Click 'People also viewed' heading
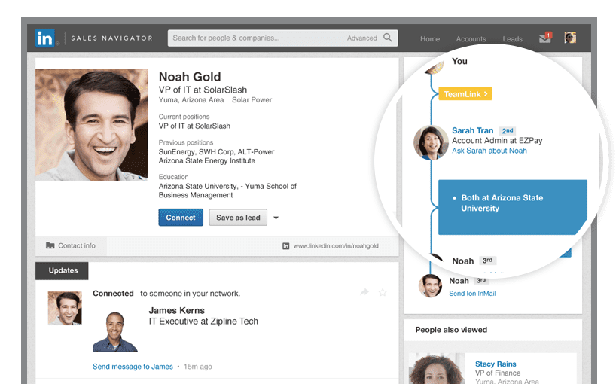Screen dimensions: 616x384 coord(451,330)
